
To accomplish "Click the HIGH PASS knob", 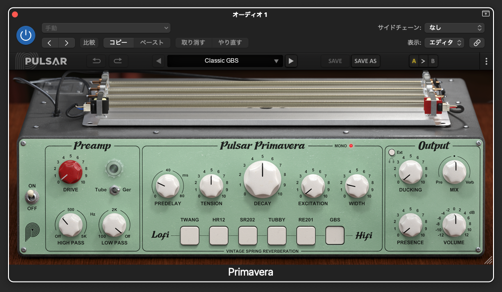I will pos(71,225).
